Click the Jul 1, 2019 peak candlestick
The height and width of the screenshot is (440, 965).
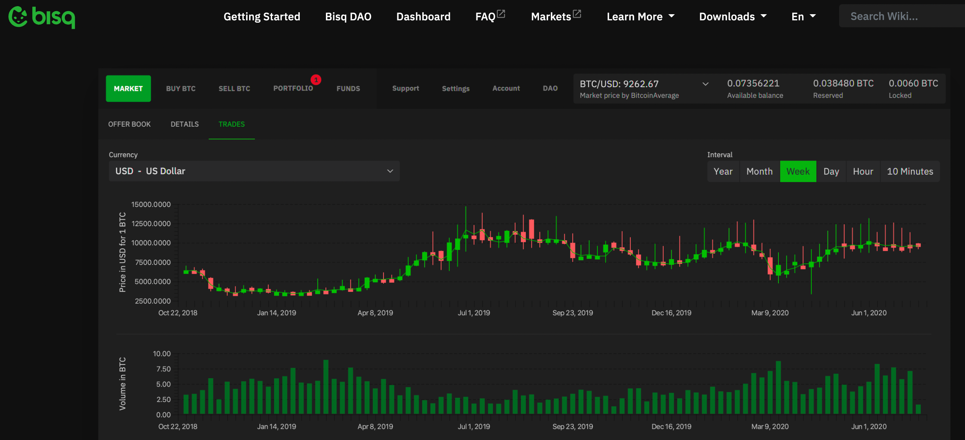[x=466, y=236]
